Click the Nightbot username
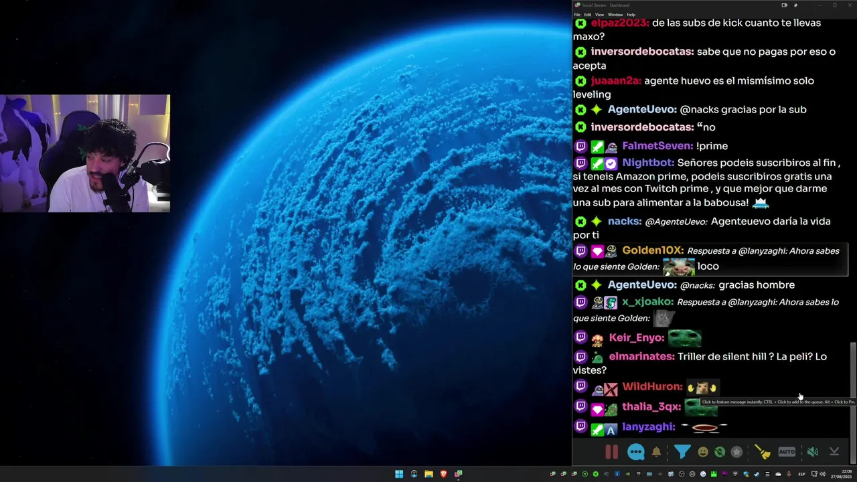 [x=648, y=163]
